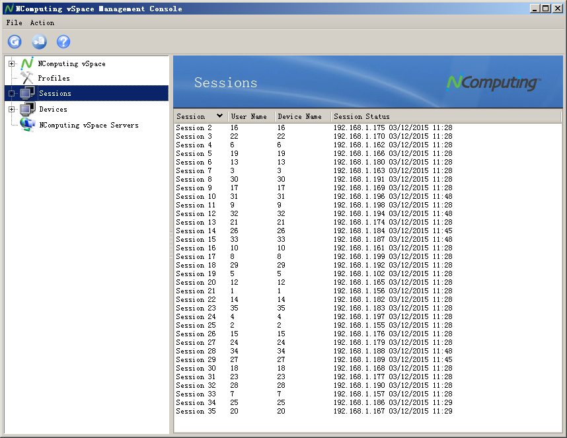
Task: Toggle sort order using Session column arrow
Action: click(x=219, y=116)
